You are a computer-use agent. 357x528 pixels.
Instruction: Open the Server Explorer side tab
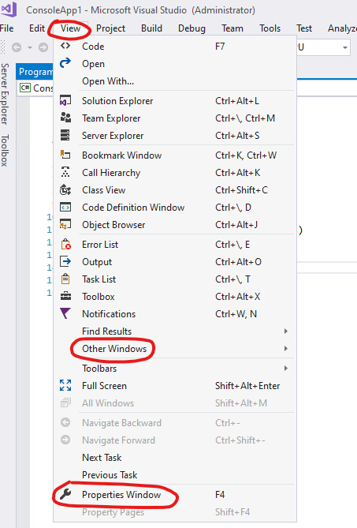pos(5,94)
